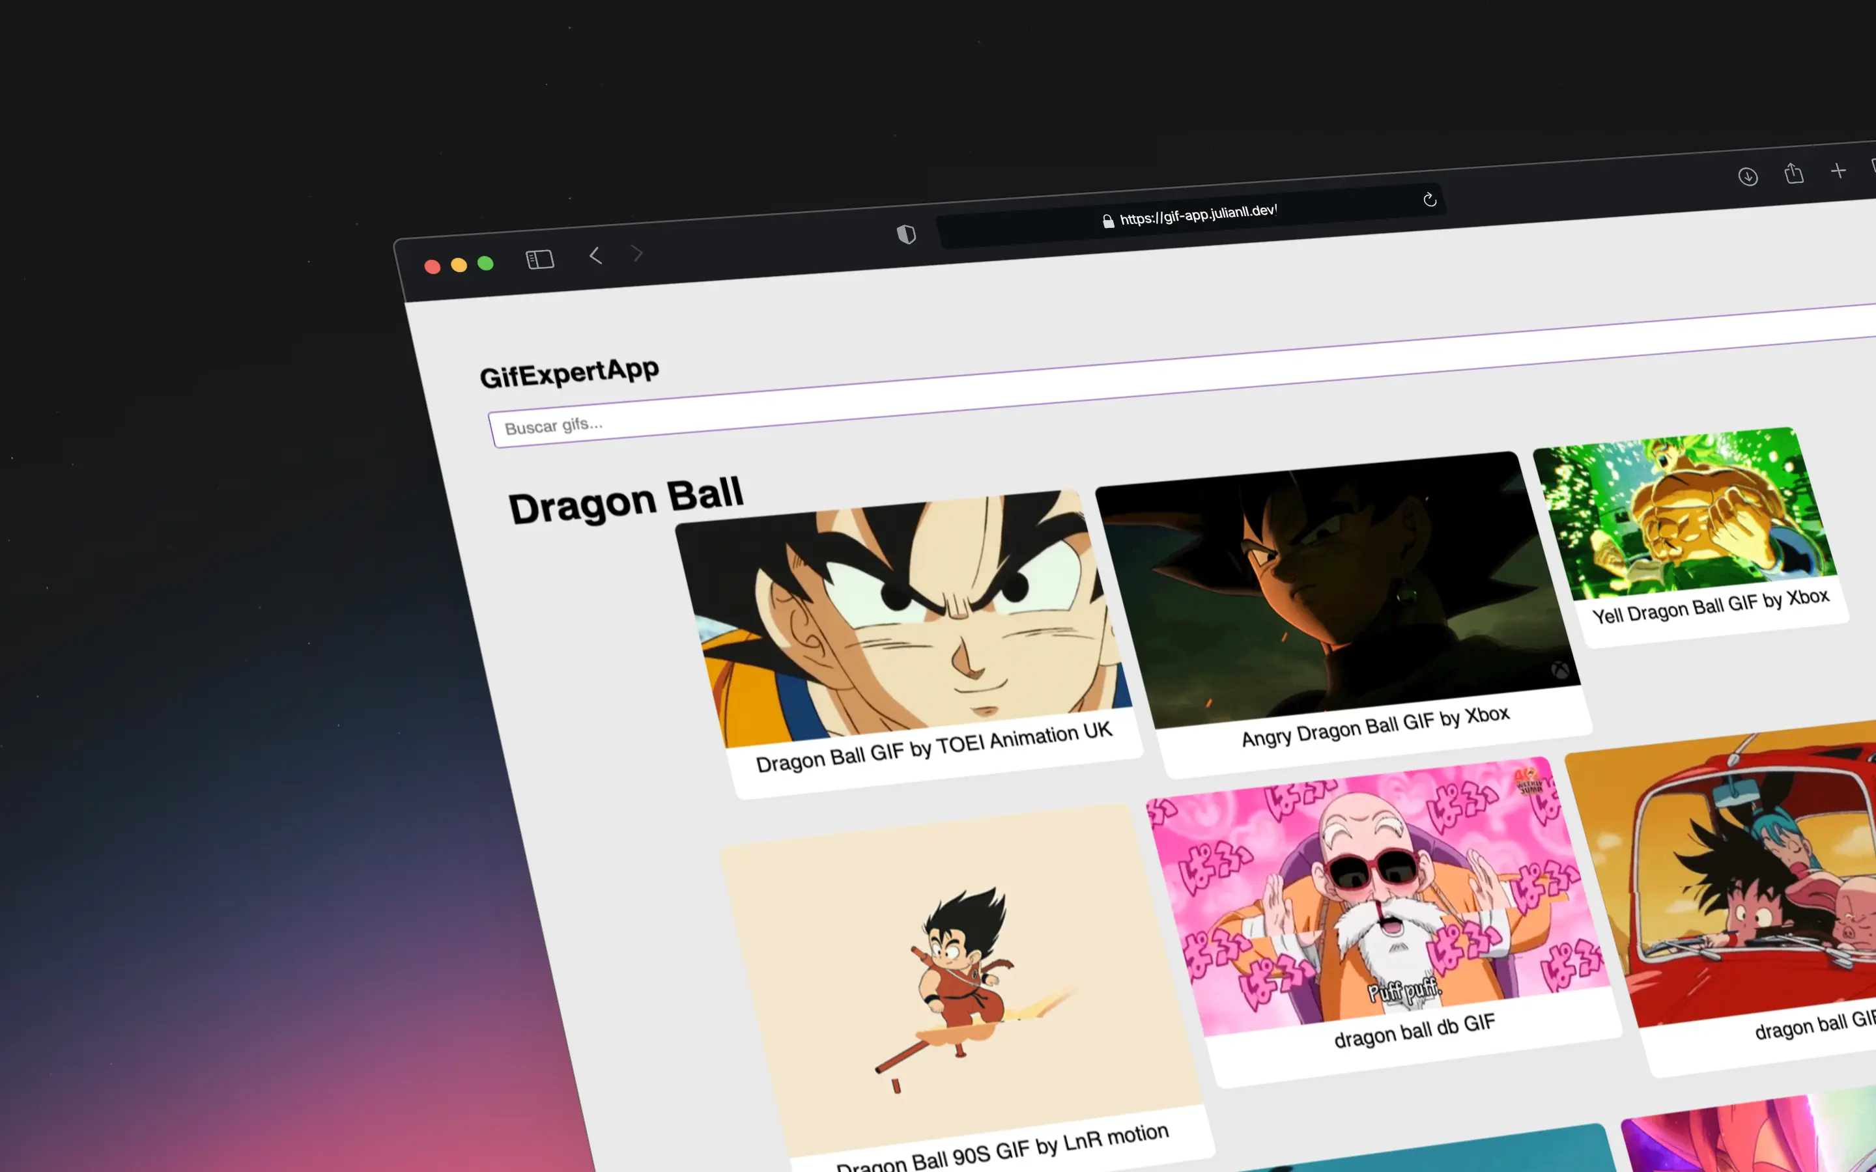Click the green fullscreen window button
This screenshot has height=1172, width=1876.
pos(485,264)
